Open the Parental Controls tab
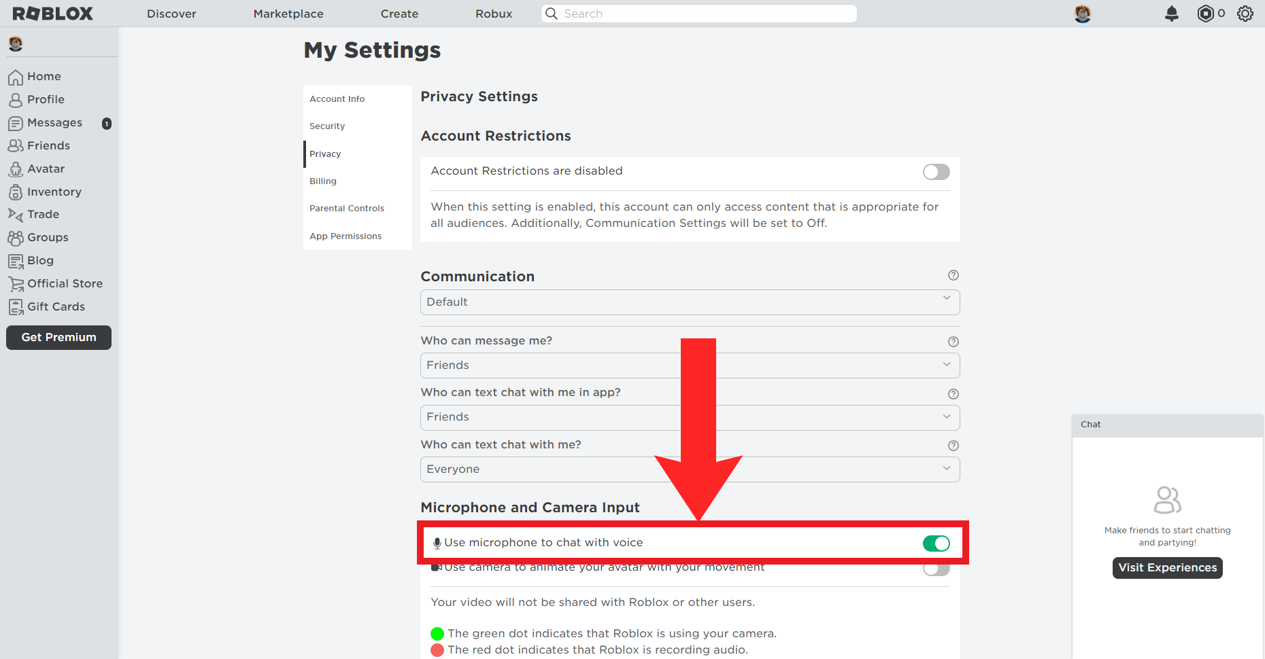The width and height of the screenshot is (1265, 659). tap(347, 209)
